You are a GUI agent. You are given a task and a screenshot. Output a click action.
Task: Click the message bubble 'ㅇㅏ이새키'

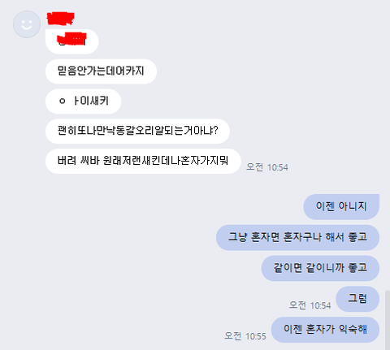pos(83,102)
